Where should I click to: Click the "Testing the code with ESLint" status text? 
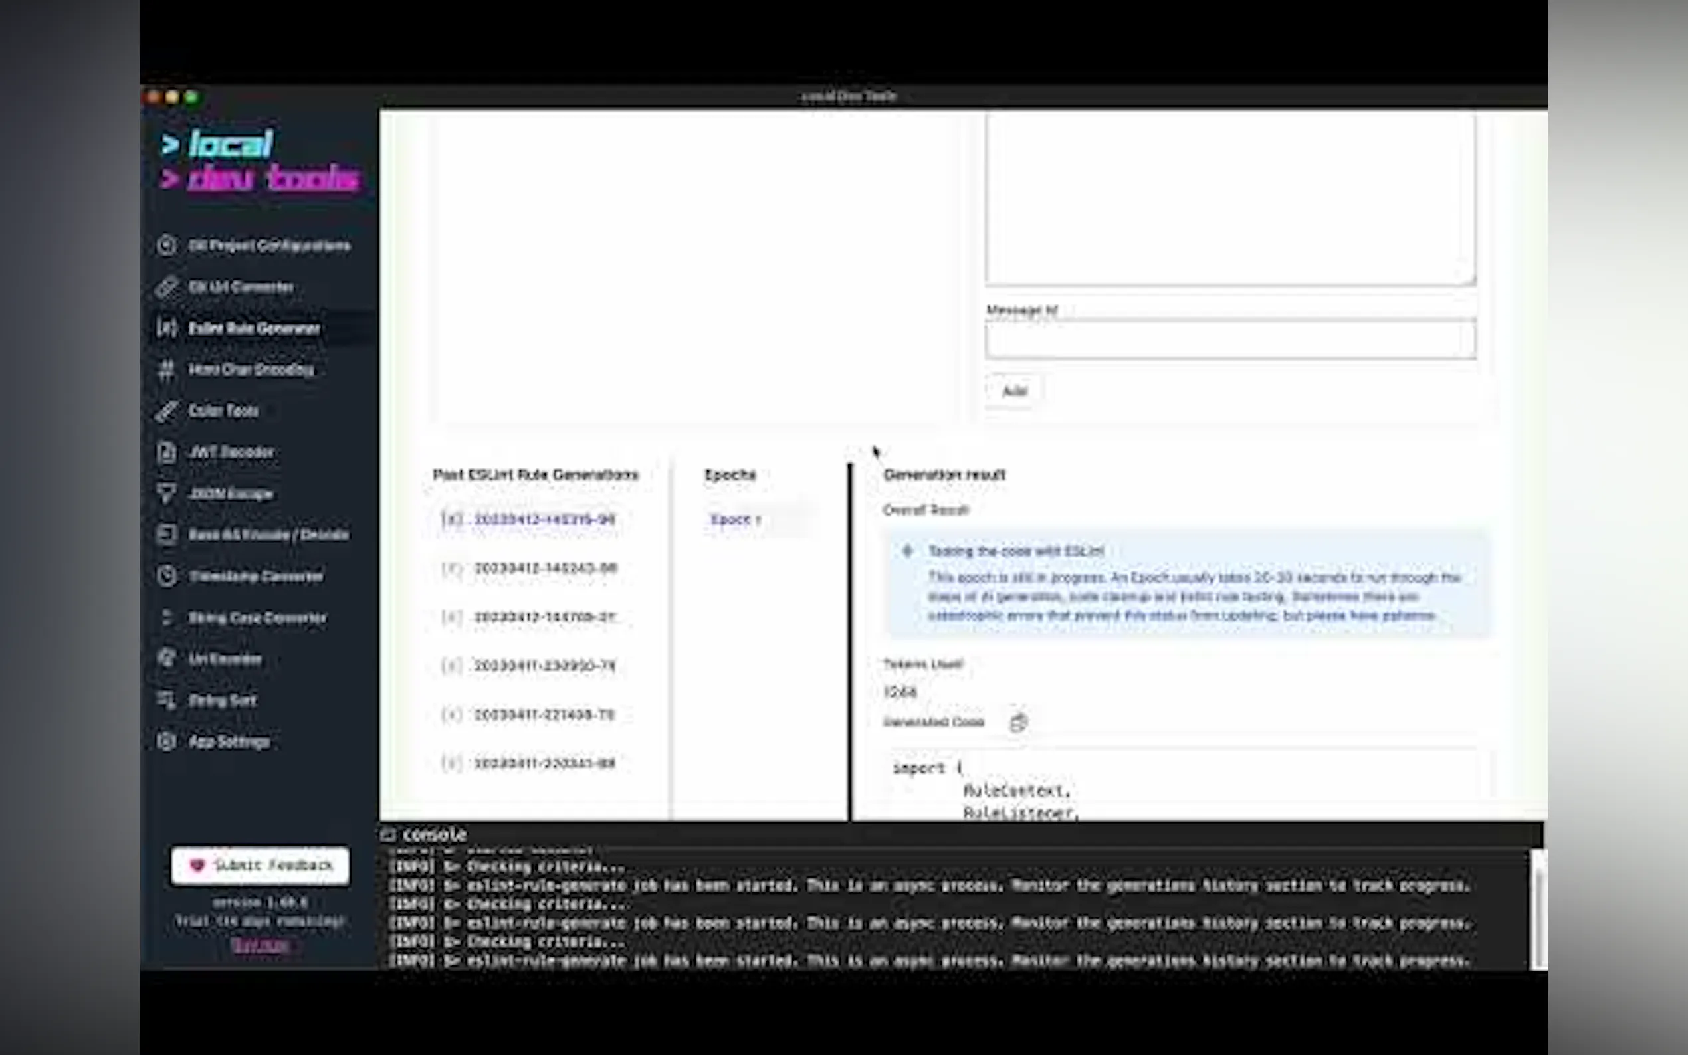coord(1016,551)
